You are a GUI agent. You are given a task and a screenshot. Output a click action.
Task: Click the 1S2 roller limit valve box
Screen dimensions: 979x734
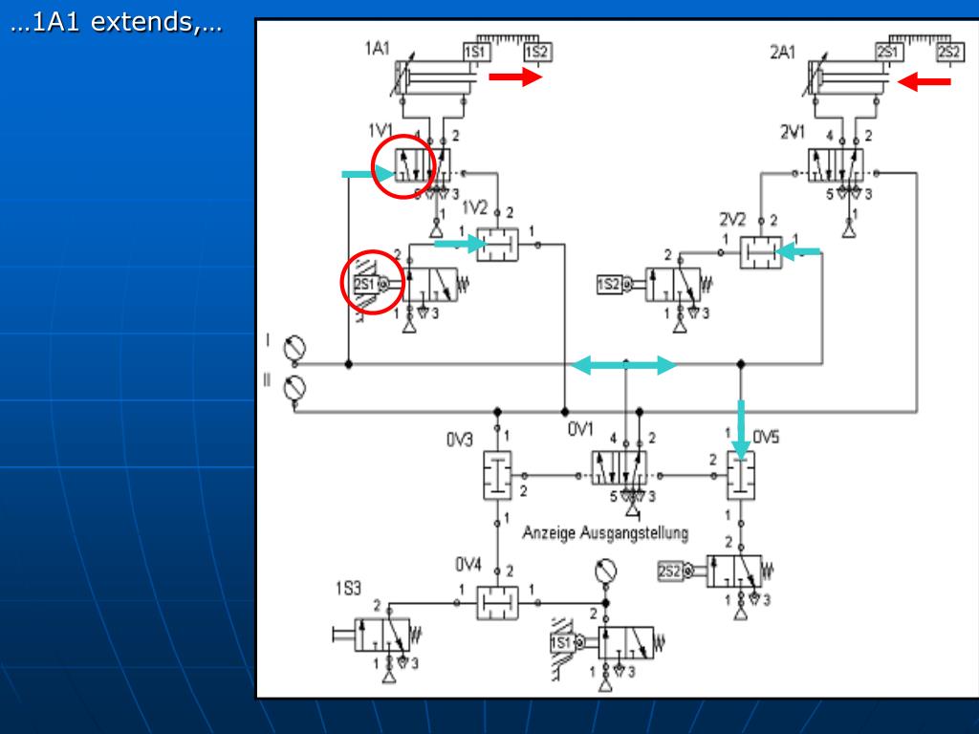(609, 285)
